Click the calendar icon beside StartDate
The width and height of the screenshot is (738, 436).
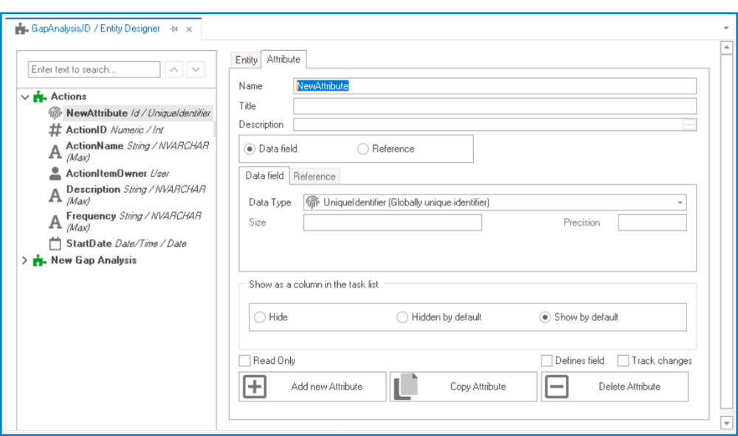click(x=55, y=244)
